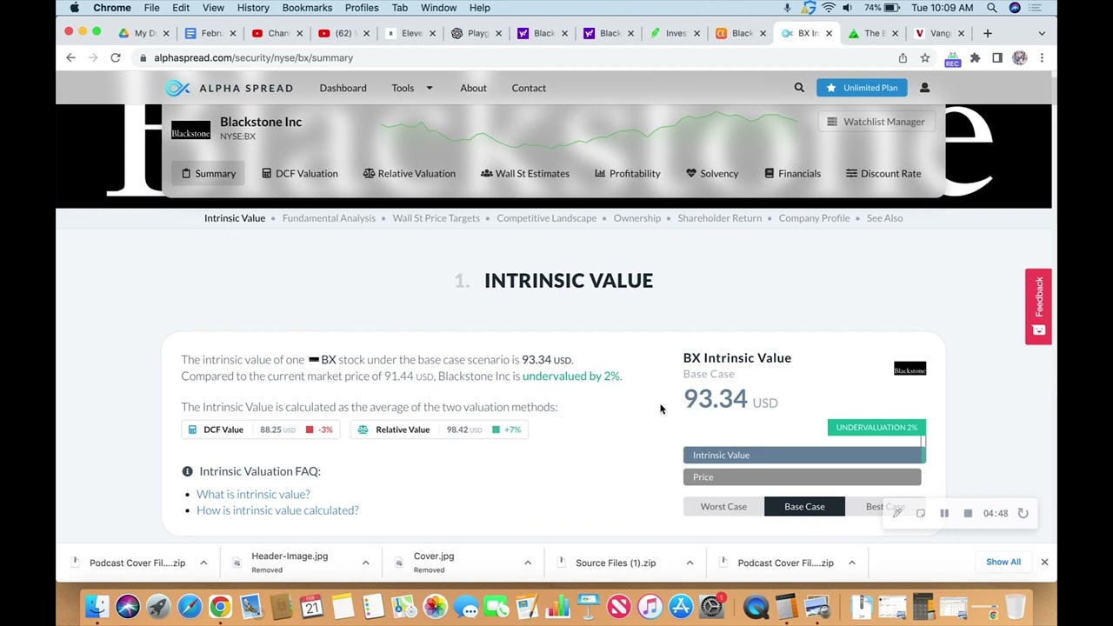Viewport: 1113px width, 626px height.
Task: Open the user account profile icon
Action: [924, 88]
